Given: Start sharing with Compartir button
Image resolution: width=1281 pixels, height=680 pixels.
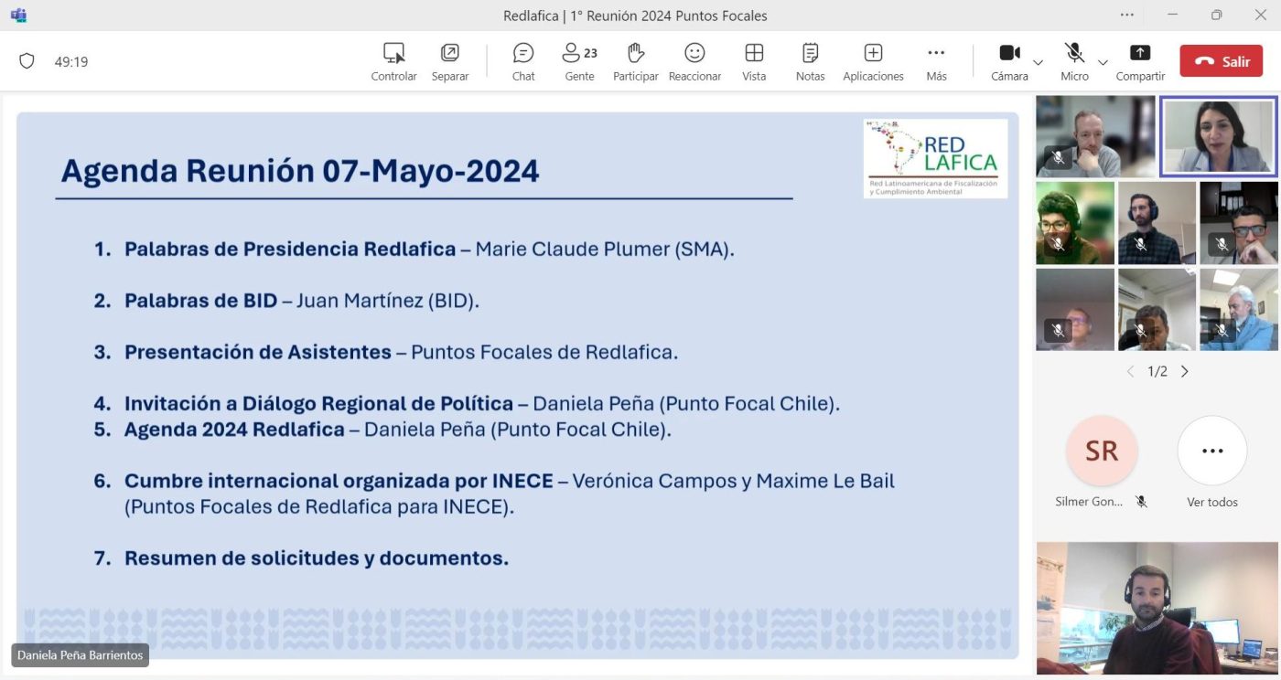Looking at the screenshot, I should coord(1140,61).
